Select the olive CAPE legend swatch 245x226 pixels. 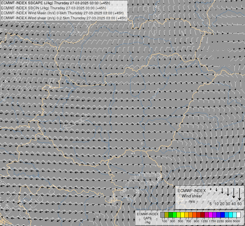(167, 215)
